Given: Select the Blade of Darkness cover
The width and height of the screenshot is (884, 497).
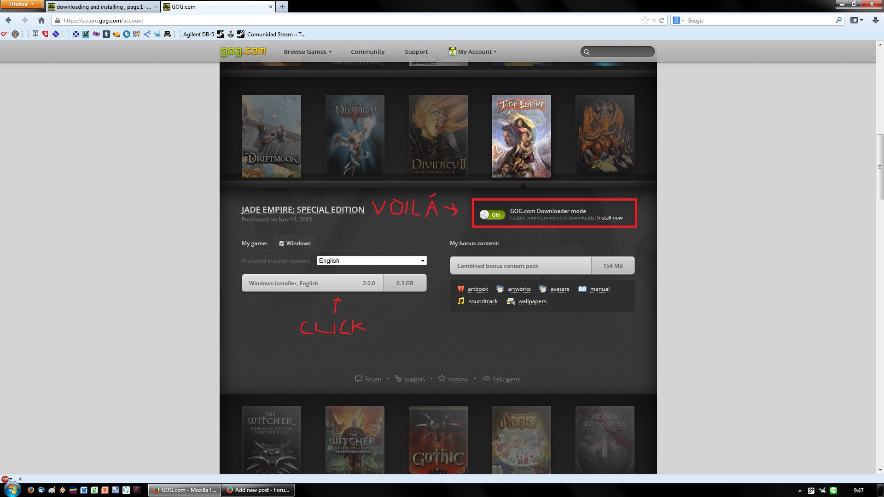Looking at the screenshot, I should [605, 440].
